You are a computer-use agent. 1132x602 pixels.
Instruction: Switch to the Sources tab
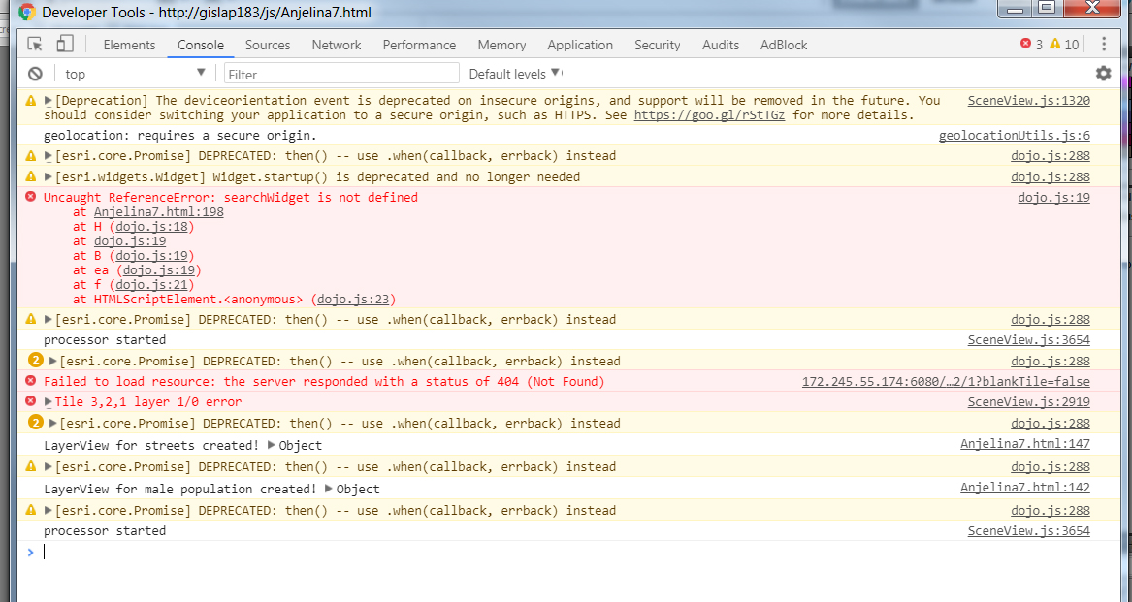[267, 45]
